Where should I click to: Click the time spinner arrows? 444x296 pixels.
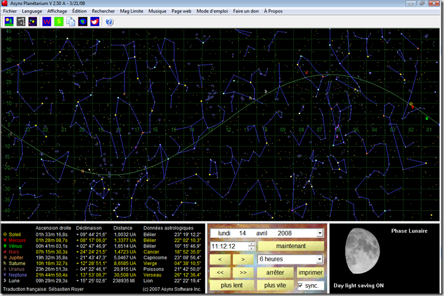(x=251, y=246)
